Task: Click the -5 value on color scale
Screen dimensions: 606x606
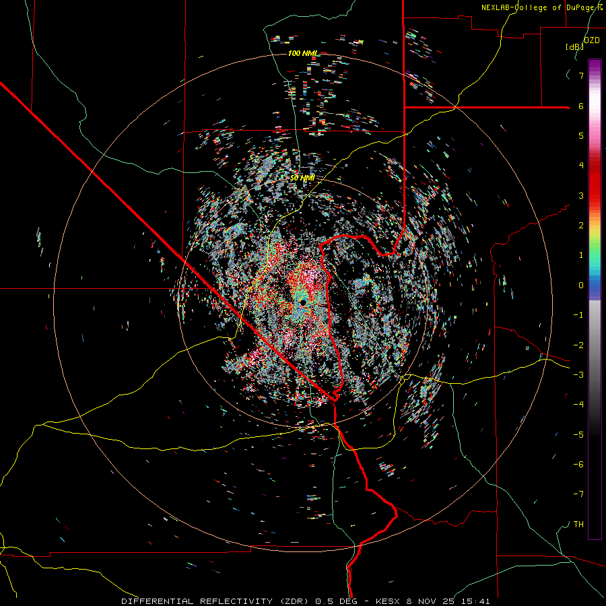Action: tap(578, 434)
